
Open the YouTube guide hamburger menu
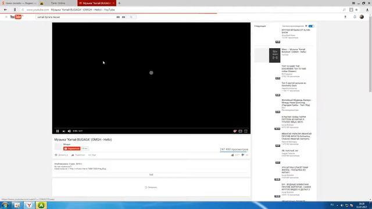6,17
